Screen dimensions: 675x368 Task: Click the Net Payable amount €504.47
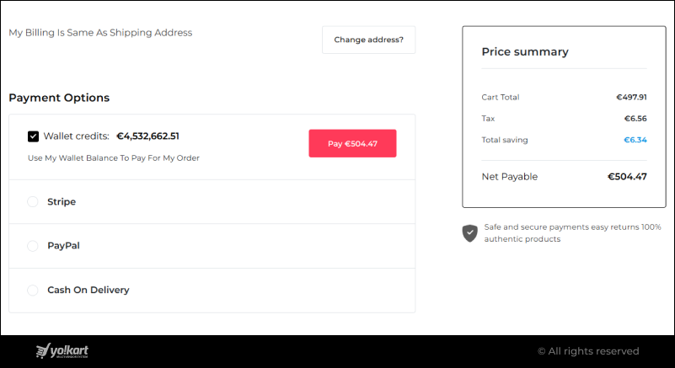pos(627,177)
